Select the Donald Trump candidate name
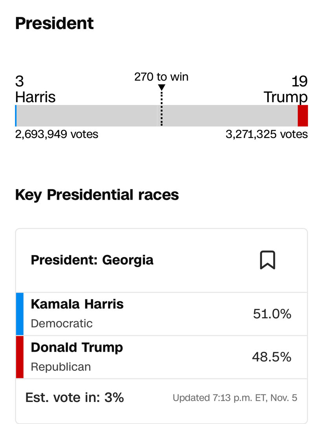 click(77, 347)
